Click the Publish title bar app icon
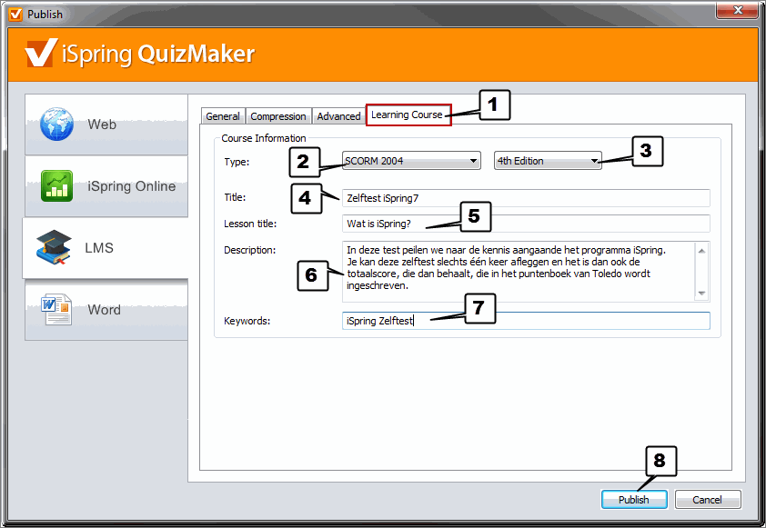Image resolution: width=766 pixels, height=528 pixels. pos(15,15)
